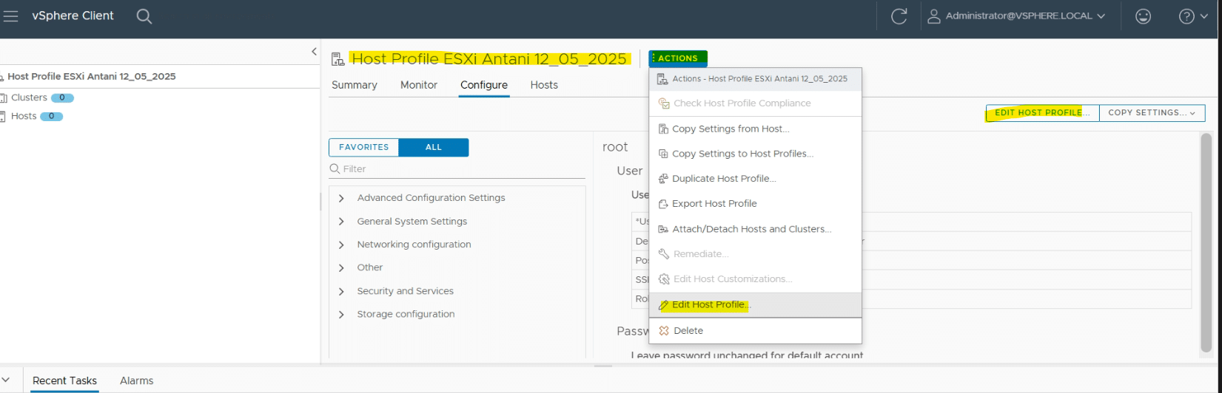
Task: Collapse the left navigation pane
Action: 314,52
